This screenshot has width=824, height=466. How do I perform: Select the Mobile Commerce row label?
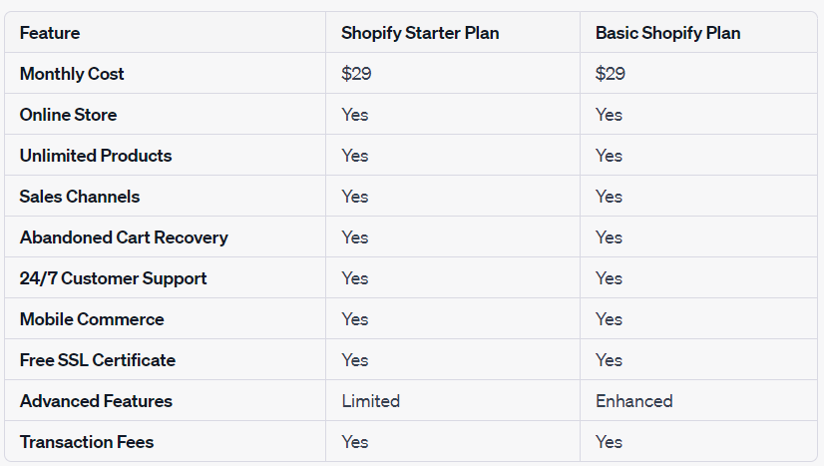(92, 319)
